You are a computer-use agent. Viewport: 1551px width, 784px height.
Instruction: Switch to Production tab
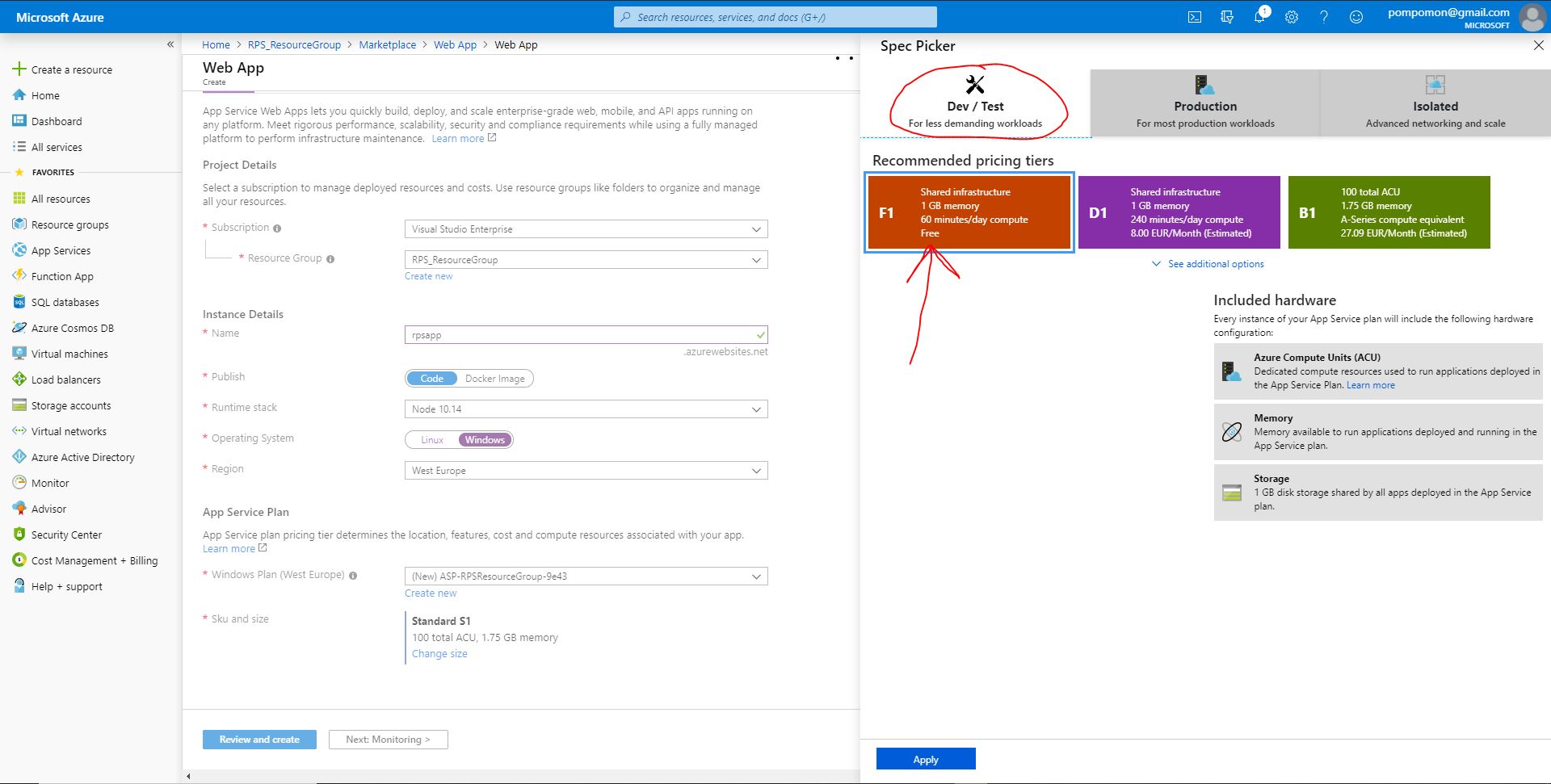pos(1205,103)
